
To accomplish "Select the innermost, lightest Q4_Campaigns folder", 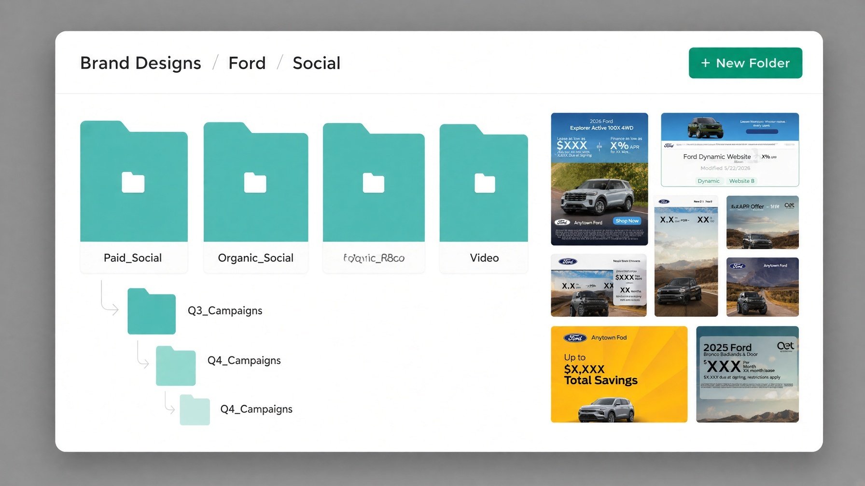I will 195,409.
